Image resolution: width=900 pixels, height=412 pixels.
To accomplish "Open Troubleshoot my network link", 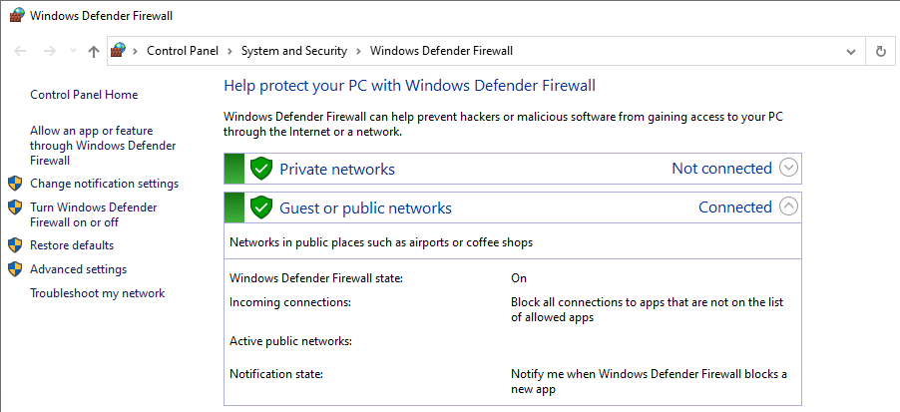I will (98, 293).
